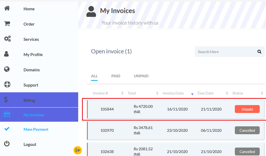Click the search magnifier icon
This screenshot has width=266, height=156.
[259, 51]
